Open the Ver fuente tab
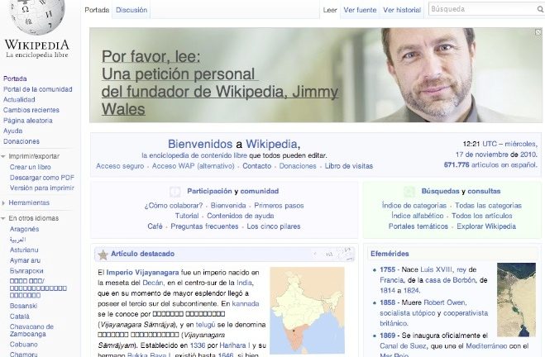545x357 pixels. (x=360, y=10)
